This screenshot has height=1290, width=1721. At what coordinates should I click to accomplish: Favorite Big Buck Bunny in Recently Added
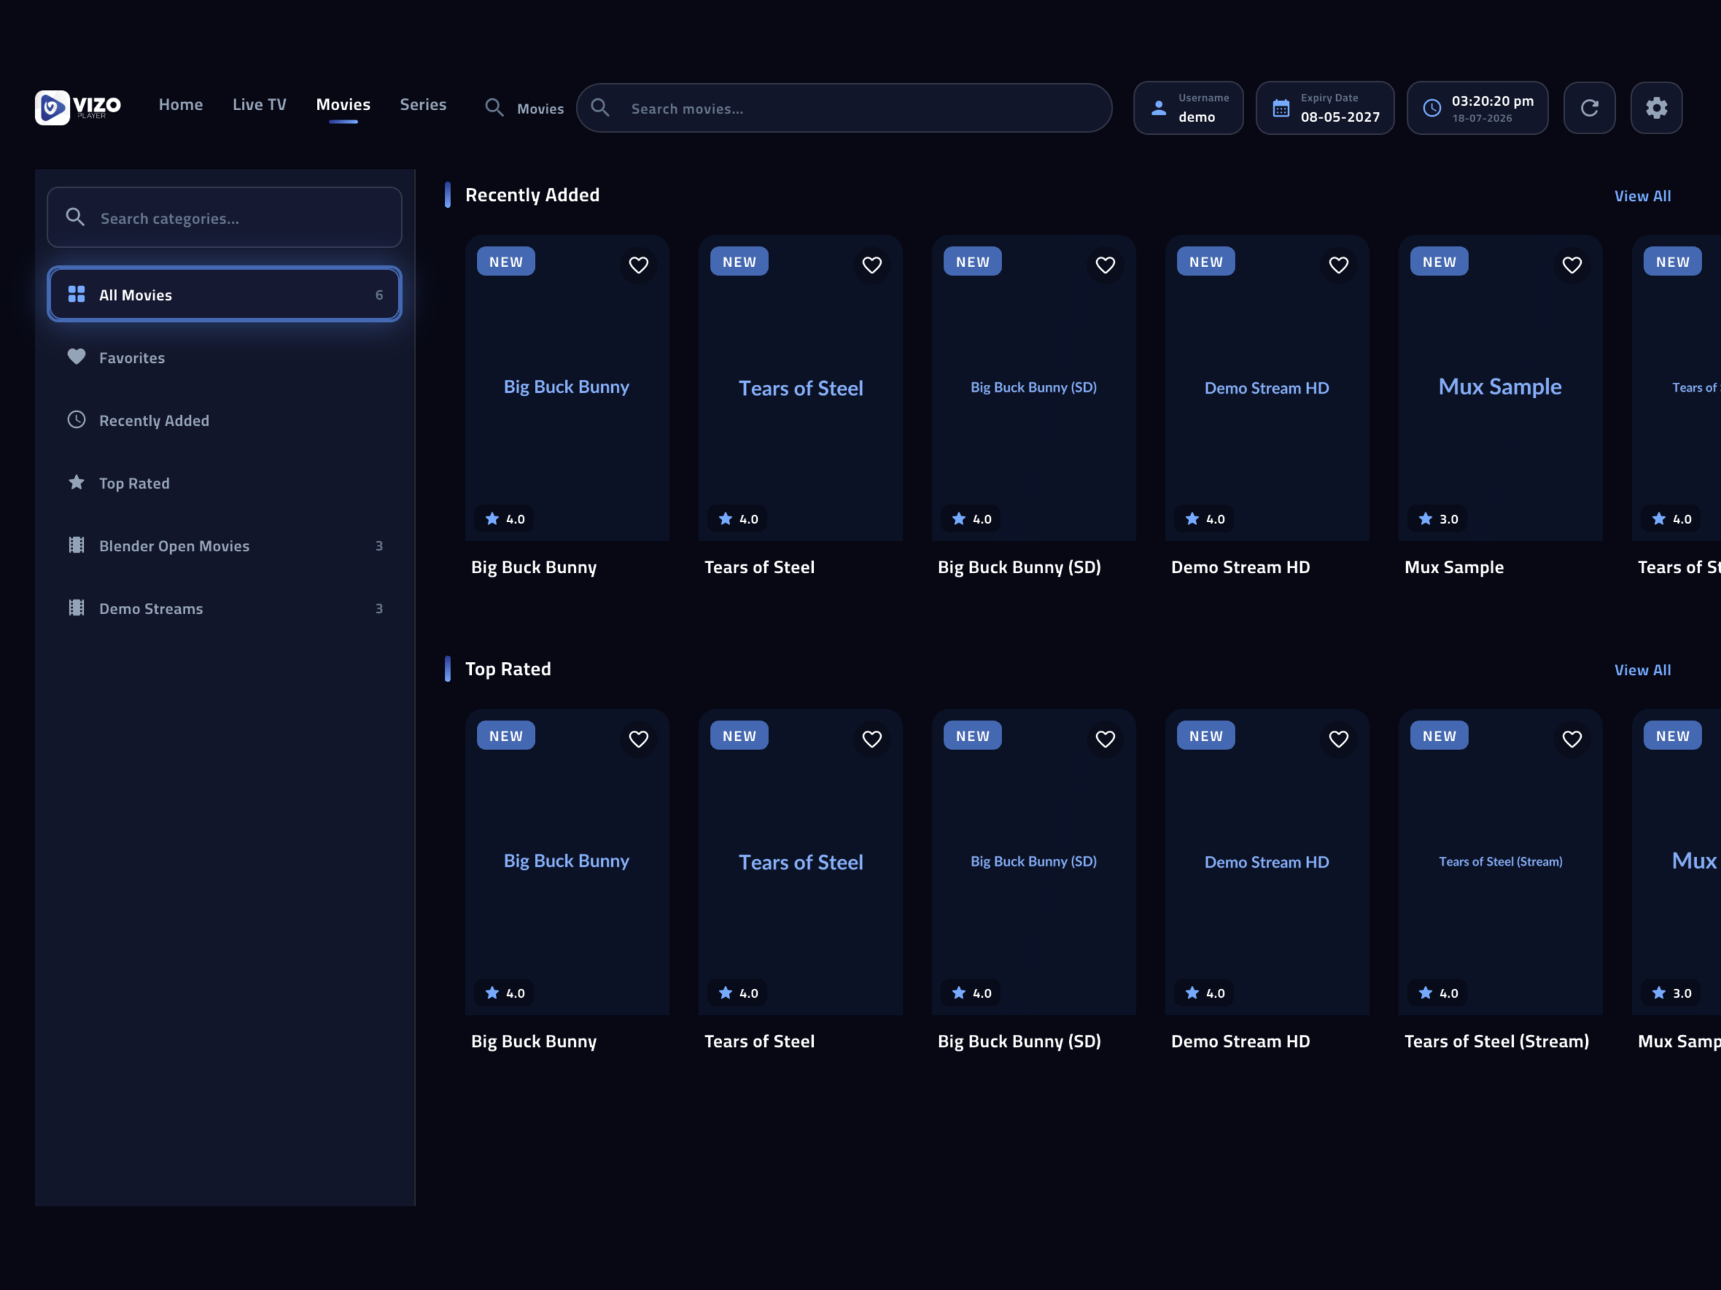[x=638, y=265]
